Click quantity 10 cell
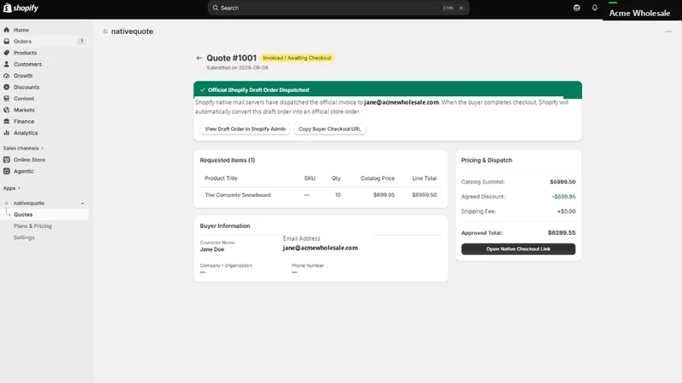The width and height of the screenshot is (682, 383). tap(338, 195)
